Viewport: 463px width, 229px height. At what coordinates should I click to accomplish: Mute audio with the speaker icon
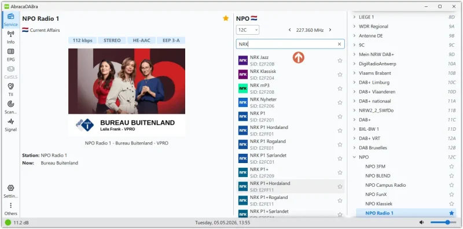[422, 223]
